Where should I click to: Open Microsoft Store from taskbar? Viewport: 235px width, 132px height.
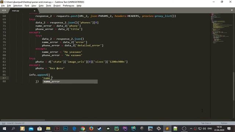40,129
